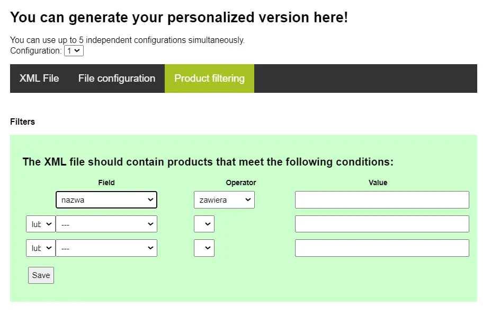Select a different field in the Field dropdown
This screenshot has width=500, height=330.
pyautogui.click(x=106, y=199)
